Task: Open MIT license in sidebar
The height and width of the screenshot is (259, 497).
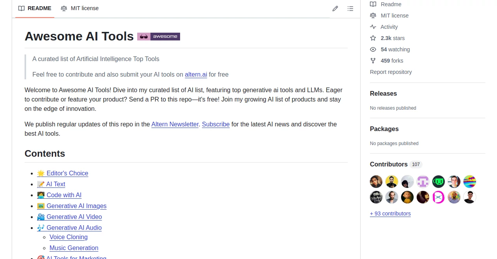Action: coord(395,16)
